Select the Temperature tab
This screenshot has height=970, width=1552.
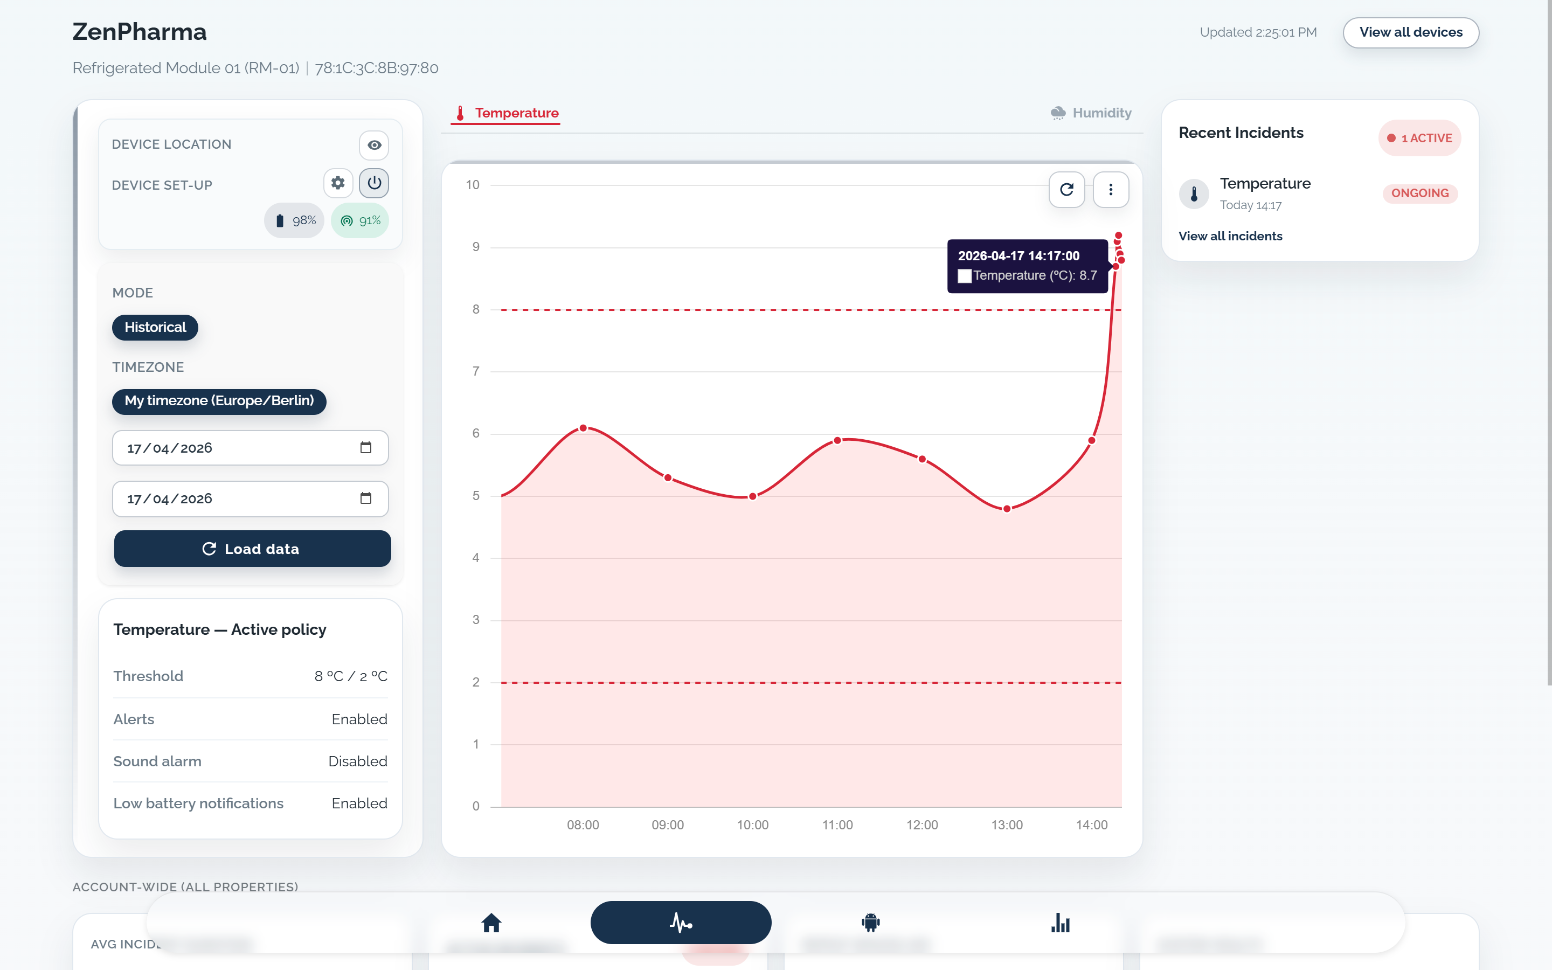pyautogui.click(x=505, y=113)
